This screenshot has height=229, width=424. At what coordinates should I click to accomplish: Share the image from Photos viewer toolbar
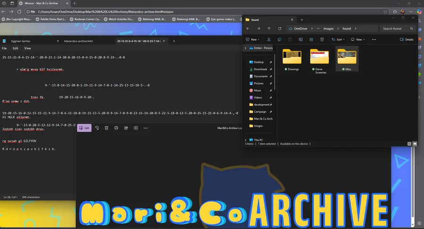click(x=126, y=128)
